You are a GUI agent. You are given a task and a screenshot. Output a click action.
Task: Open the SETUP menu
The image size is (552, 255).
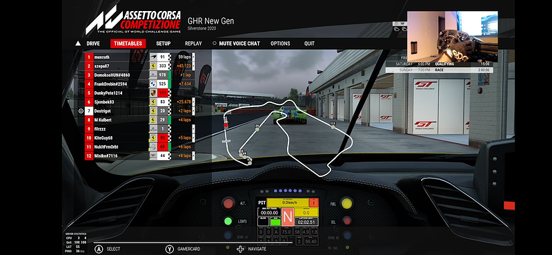click(164, 44)
